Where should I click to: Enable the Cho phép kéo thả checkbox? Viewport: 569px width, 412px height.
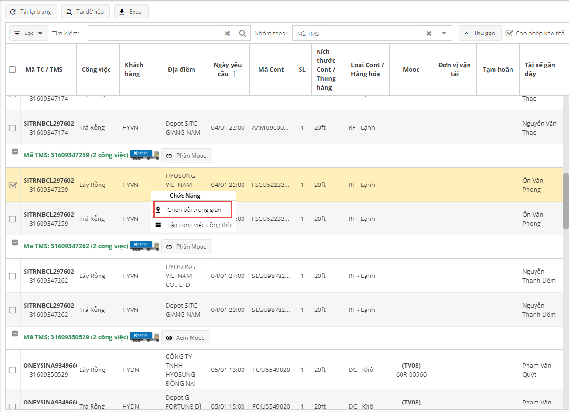click(509, 33)
